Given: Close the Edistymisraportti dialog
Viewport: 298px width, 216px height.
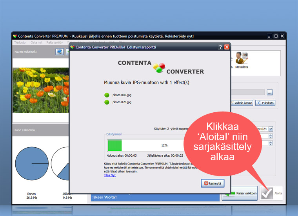Looking at the screenshot, I should (227, 47).
